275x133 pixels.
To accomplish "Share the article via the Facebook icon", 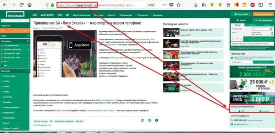I will point(156,120).
